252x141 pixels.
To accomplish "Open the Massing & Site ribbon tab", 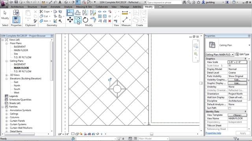I will 84,7.
